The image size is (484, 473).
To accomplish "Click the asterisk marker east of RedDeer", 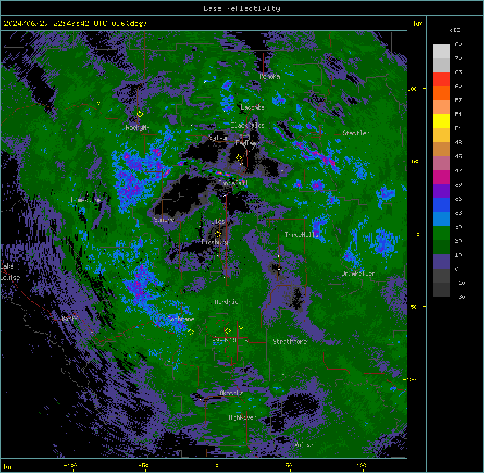I will click(x=282, y=170).
